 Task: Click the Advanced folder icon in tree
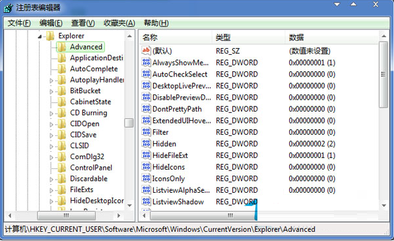62,47
